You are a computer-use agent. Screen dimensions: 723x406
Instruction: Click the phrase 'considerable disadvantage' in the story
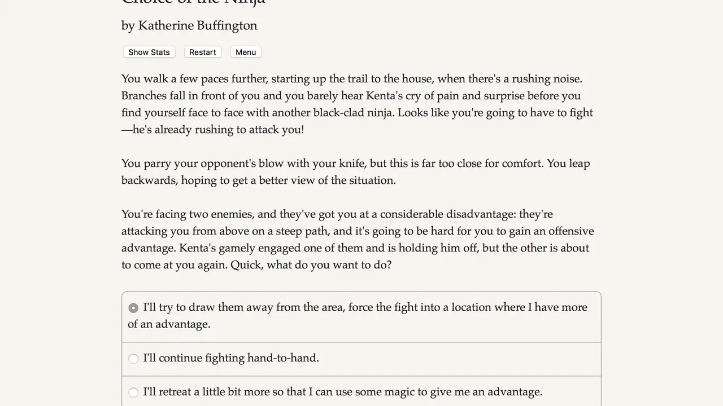[446, 214]
